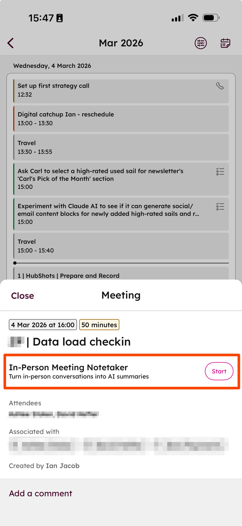
Task: Open the Travel 15:00 - 15:40 entry
Action: click(121, 246)
